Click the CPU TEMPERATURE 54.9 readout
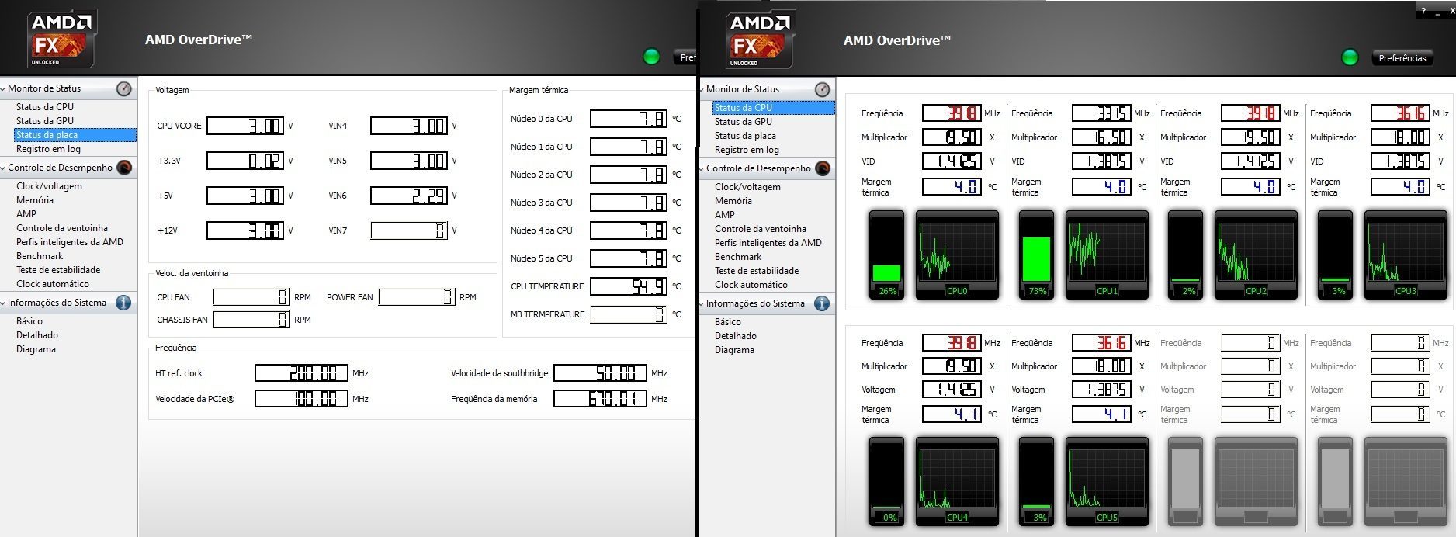 [629, 286]
